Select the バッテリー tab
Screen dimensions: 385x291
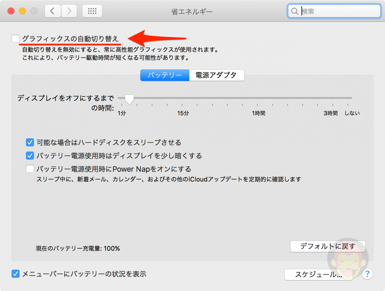tap(165, 75)
